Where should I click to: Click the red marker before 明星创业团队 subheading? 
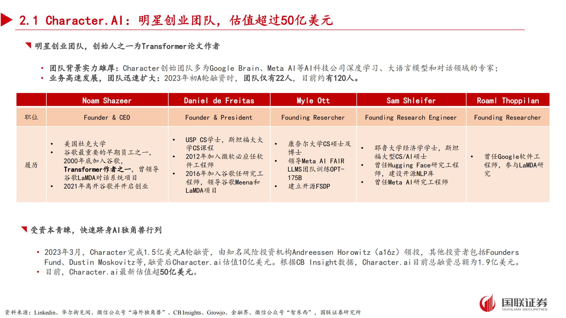click(x=28, y=45)
